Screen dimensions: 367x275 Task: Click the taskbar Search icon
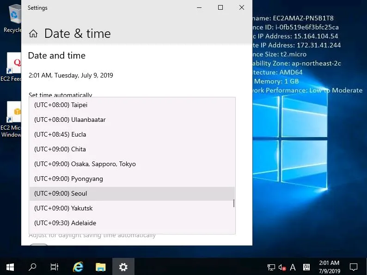(x=32, y=267)
